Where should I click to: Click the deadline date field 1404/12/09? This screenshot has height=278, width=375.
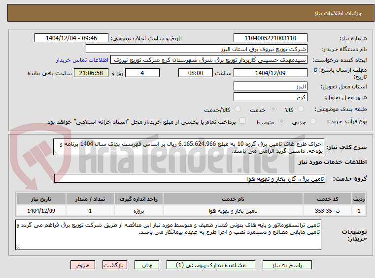tap(271, 73)
